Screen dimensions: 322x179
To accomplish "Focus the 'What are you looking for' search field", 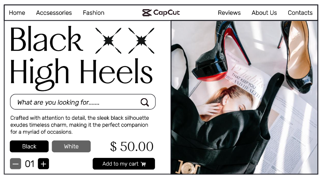I will pyautogui.click(x=83, y=102).
